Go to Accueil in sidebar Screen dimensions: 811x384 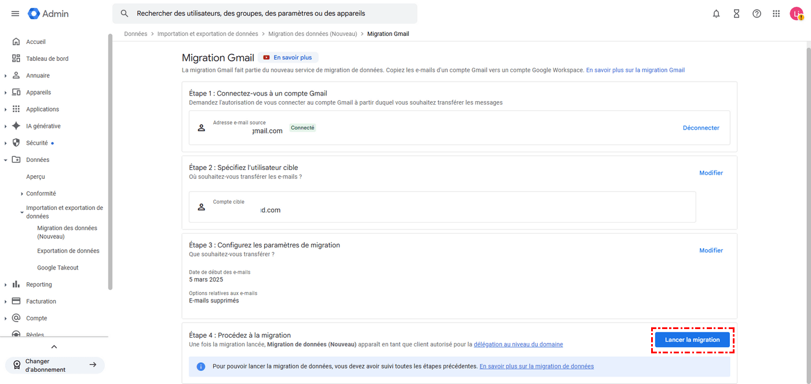click(35, 42)
